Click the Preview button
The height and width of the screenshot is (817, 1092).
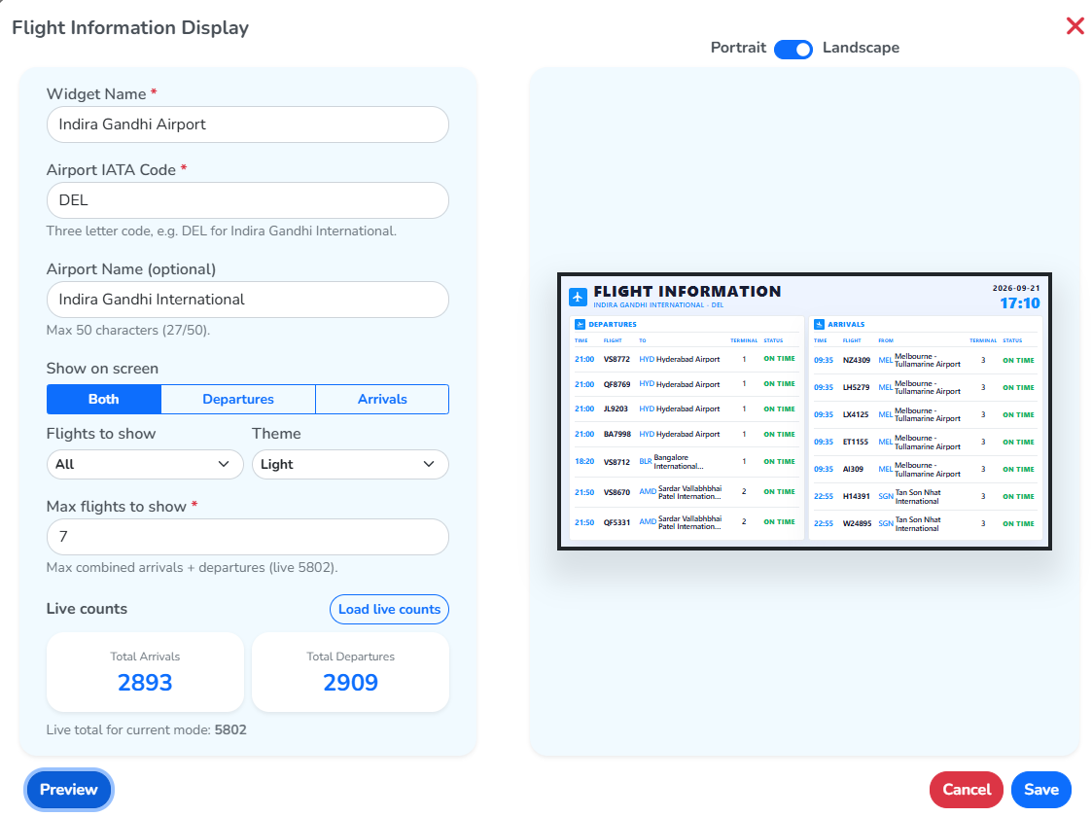(x=68, y=789)
